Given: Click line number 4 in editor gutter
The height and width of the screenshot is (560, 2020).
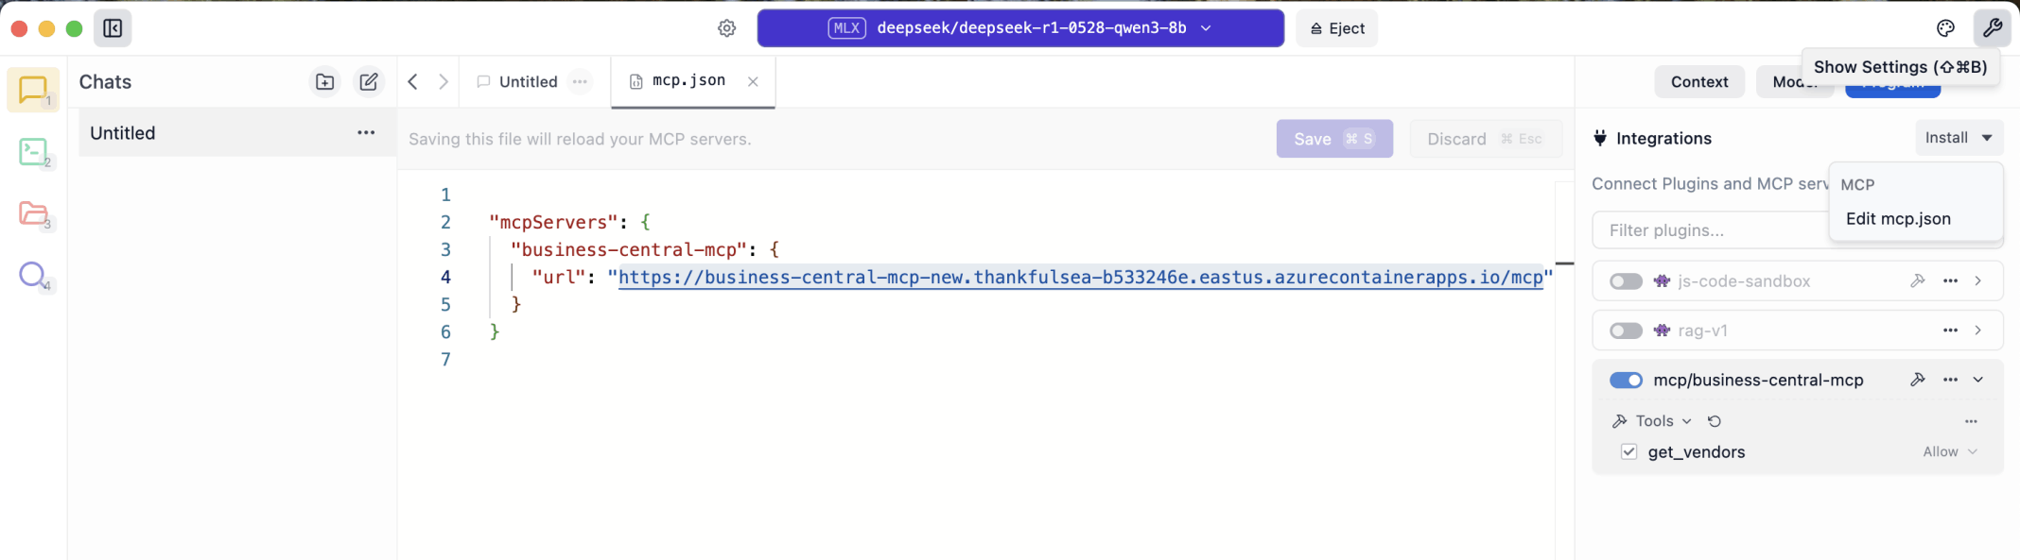Looking at the screenshot, I should (x=445, y=278).
